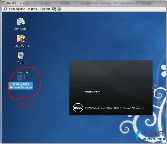
Task: Launch the web browser globe icon in panel
Action: (x=54, y=9)
